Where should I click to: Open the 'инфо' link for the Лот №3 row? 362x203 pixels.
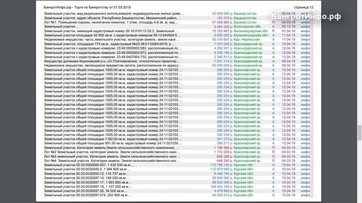click(305, 157)
